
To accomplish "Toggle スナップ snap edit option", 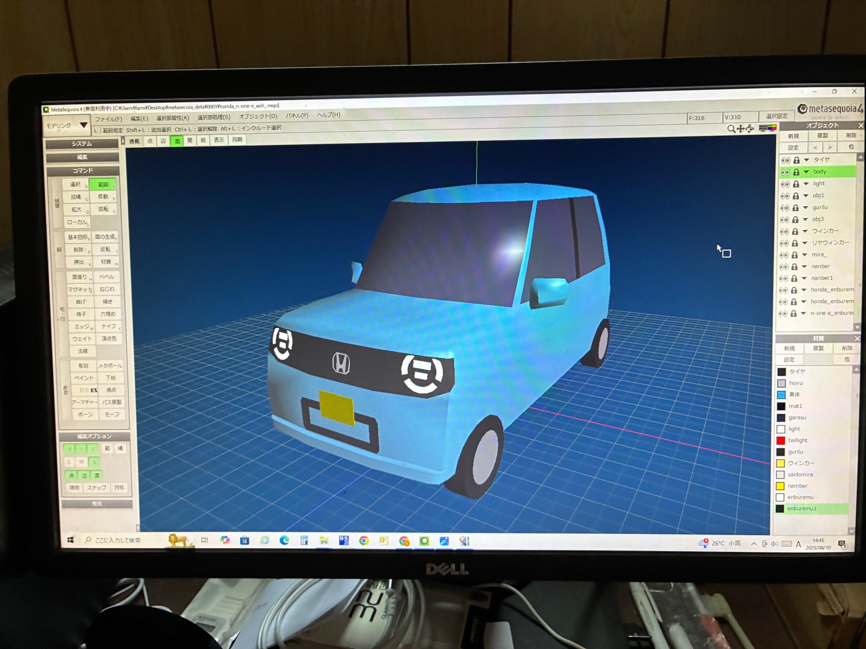I will click(x=96, y=488).
